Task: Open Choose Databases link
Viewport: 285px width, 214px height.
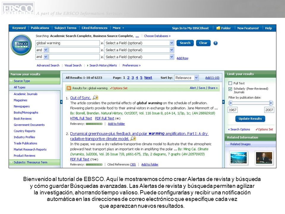Action: [x=157, y=36]
